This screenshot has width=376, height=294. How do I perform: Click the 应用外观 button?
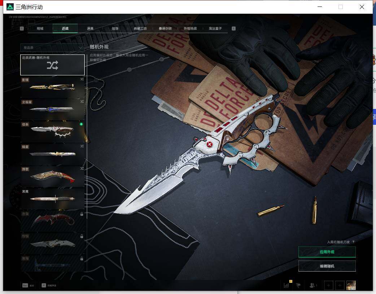click(327, 252)
